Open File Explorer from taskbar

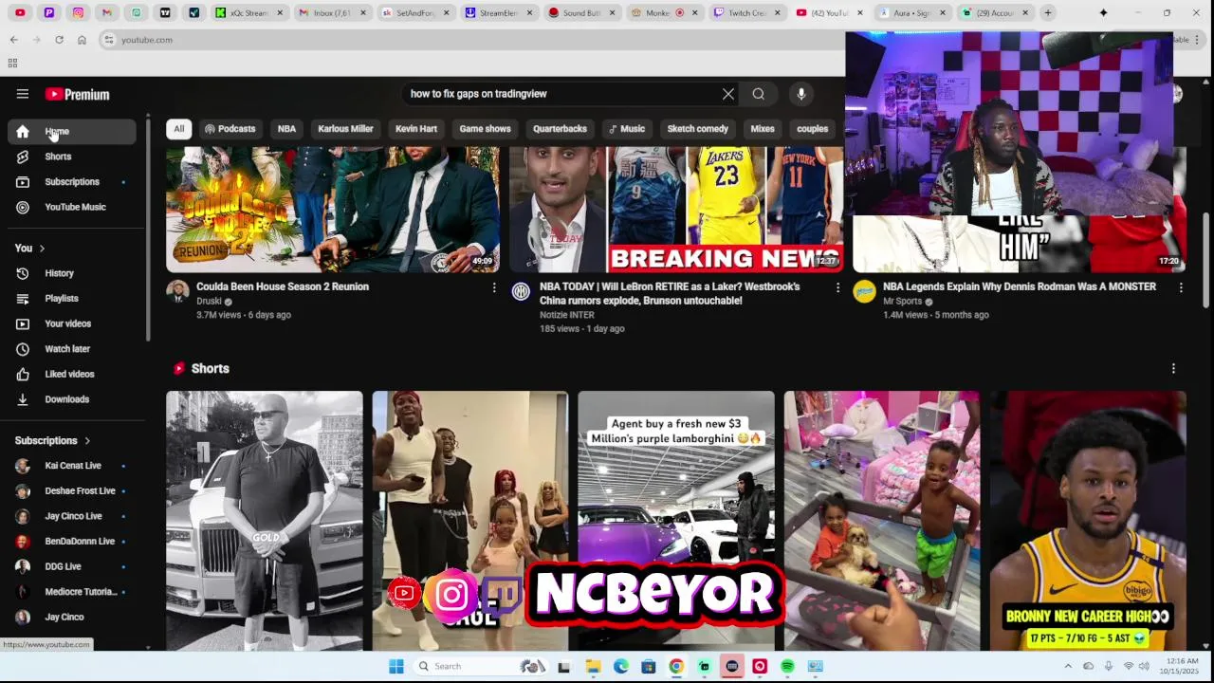[593, 667]
